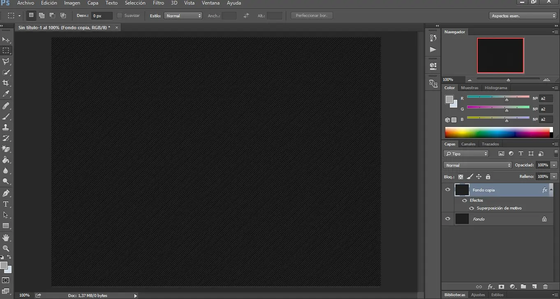Open the Aspectos esen. workspace dropdown

[x=523, y=16]
